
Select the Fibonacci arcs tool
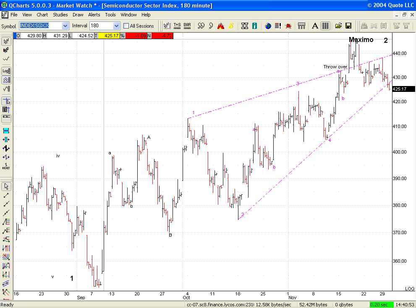[x=6, y=257]
